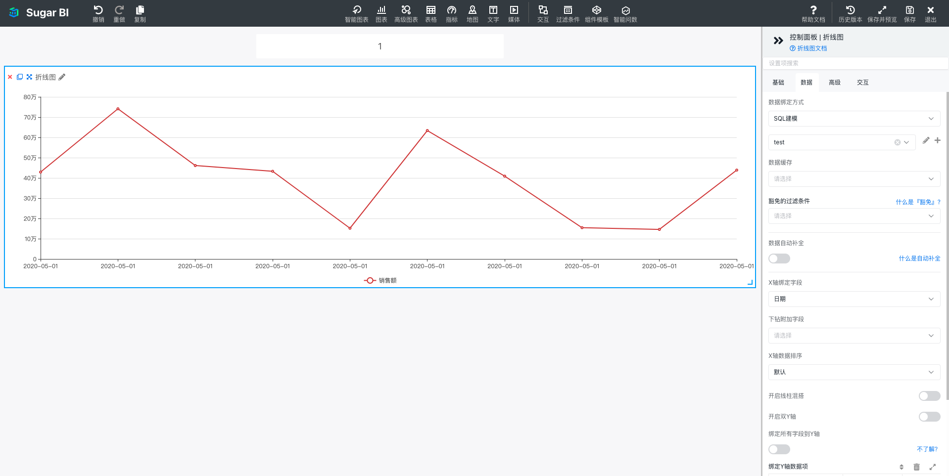Image resolution: width=949 pixels, height=476 pixels.
Task: Add a new data model plus icon
Action: coord(938,140)
